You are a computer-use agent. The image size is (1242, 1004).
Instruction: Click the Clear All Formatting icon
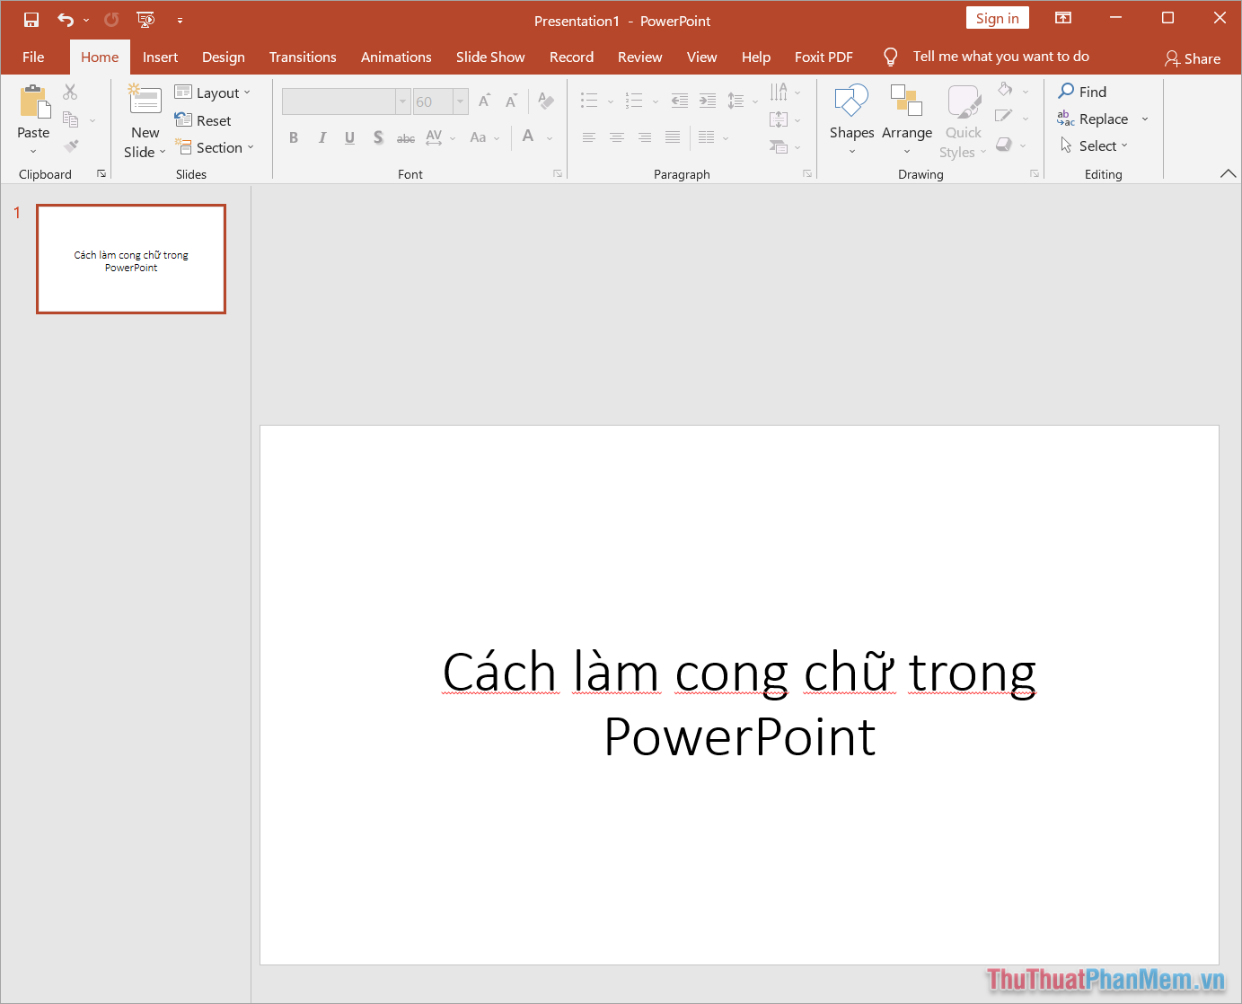[x=546, y=101]
